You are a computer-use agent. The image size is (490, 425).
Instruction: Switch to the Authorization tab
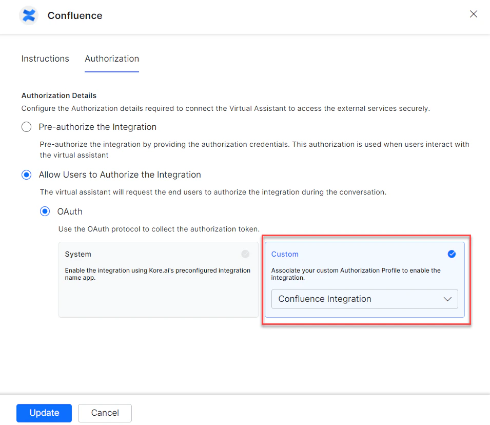(x=111, y=59)
